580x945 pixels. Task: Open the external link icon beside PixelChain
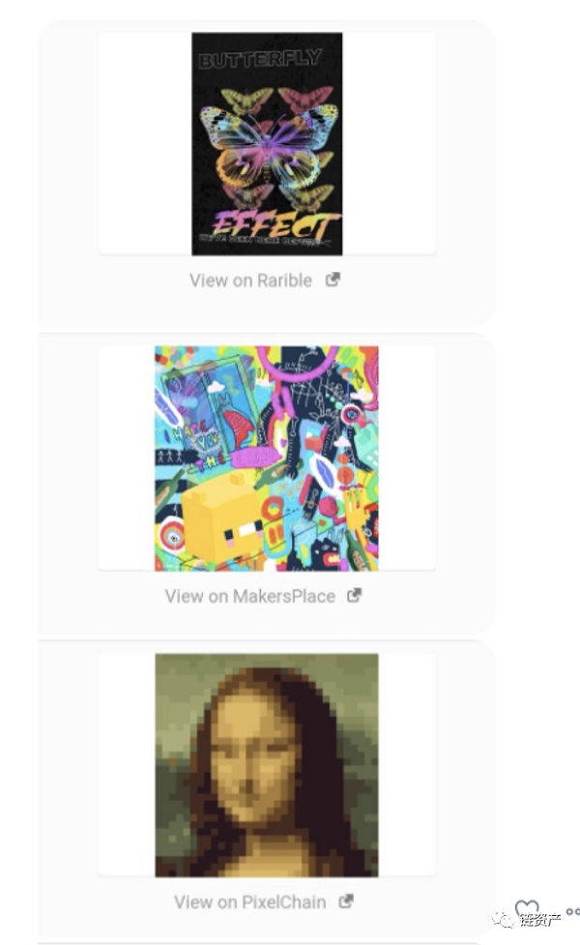[x=346, y=901]
